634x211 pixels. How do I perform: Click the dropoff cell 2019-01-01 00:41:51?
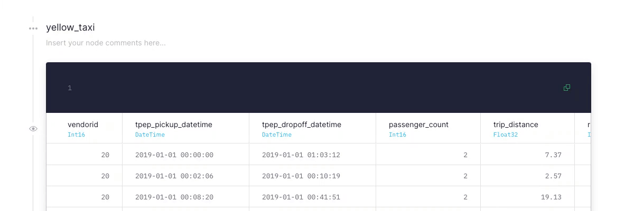301,197
